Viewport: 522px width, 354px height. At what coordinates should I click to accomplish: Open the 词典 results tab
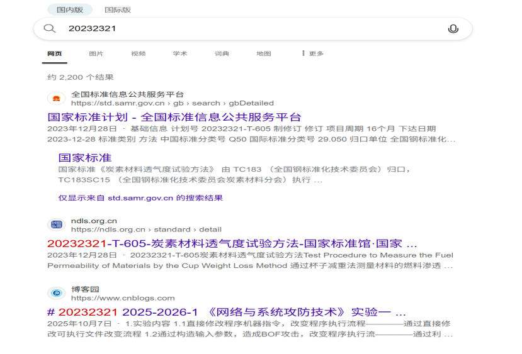[x=222, y=53]
